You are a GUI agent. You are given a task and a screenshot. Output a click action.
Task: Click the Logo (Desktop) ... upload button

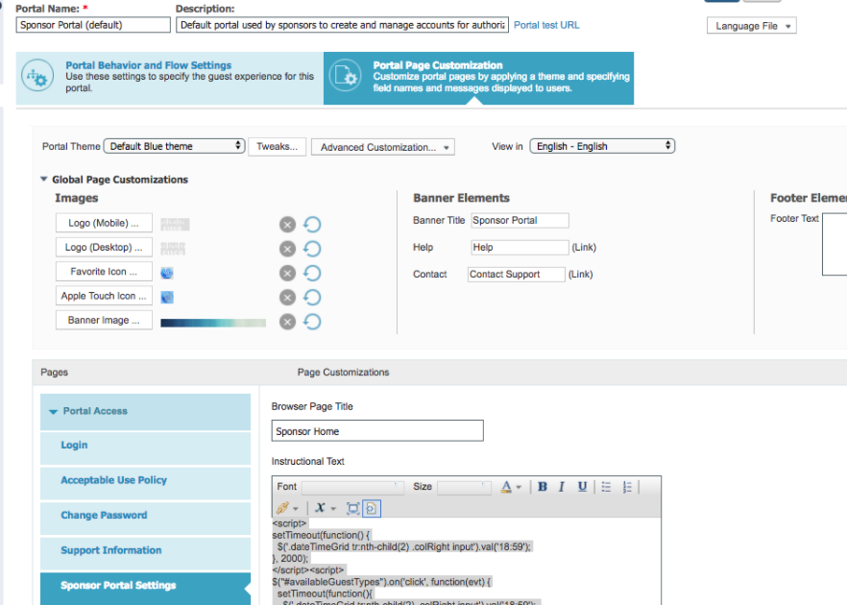(104, 247)
